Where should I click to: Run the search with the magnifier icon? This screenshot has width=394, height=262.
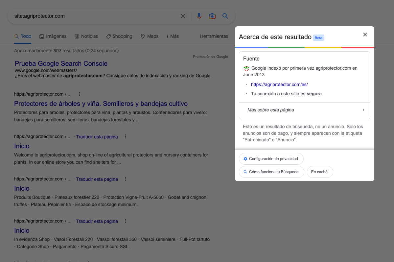click(225, 16)
